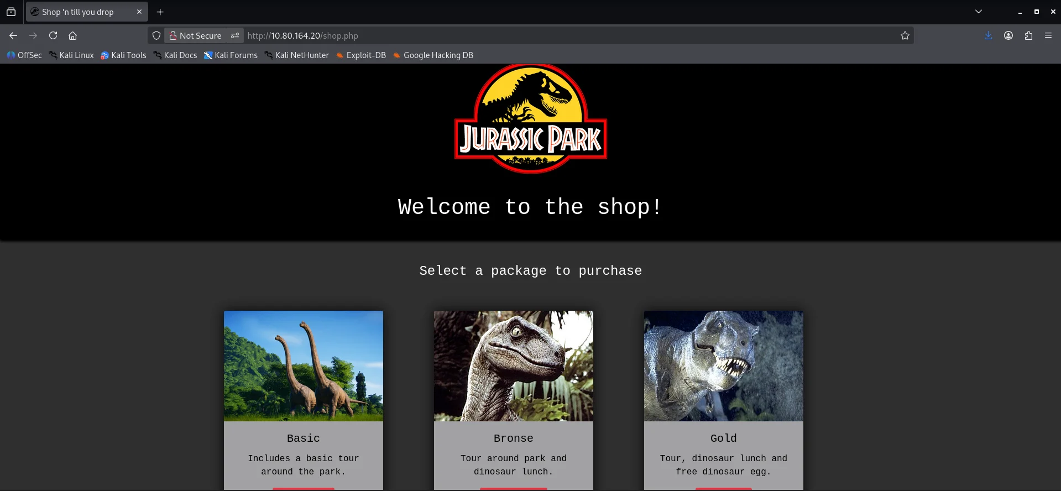Image resolution: width=1061 pixels, height=491 pixels.
Task: Open a new tab with plus button
Action: (x=160, y=12)
